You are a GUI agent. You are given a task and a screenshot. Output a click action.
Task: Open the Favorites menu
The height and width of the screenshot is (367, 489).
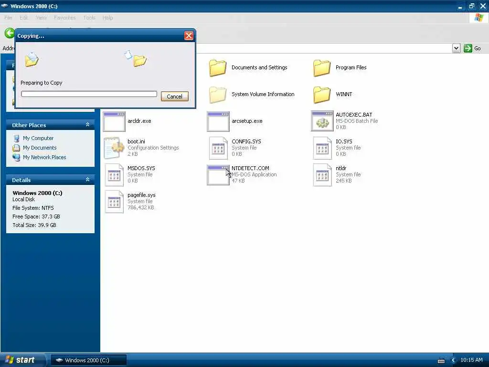(x=64, y=18)
